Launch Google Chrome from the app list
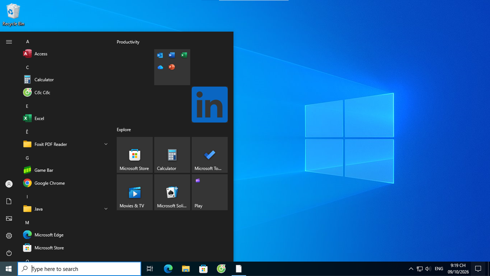 click(x=65, y=183)
